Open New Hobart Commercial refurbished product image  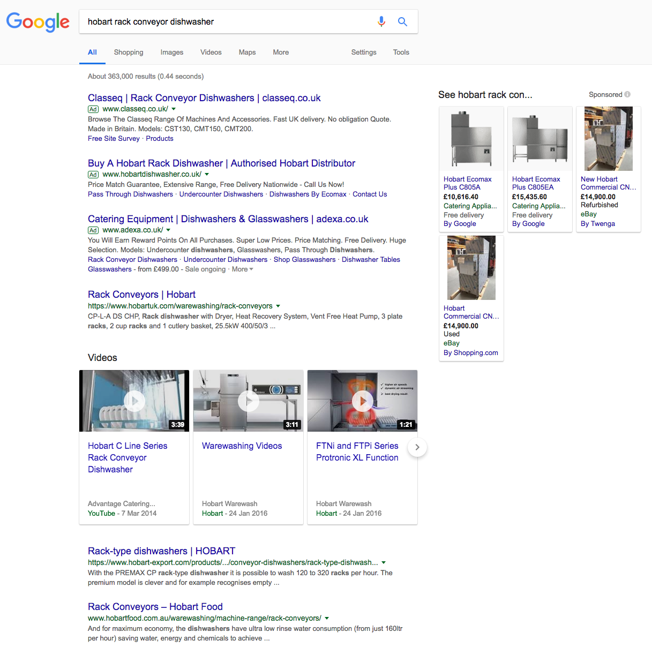point(609,139)
